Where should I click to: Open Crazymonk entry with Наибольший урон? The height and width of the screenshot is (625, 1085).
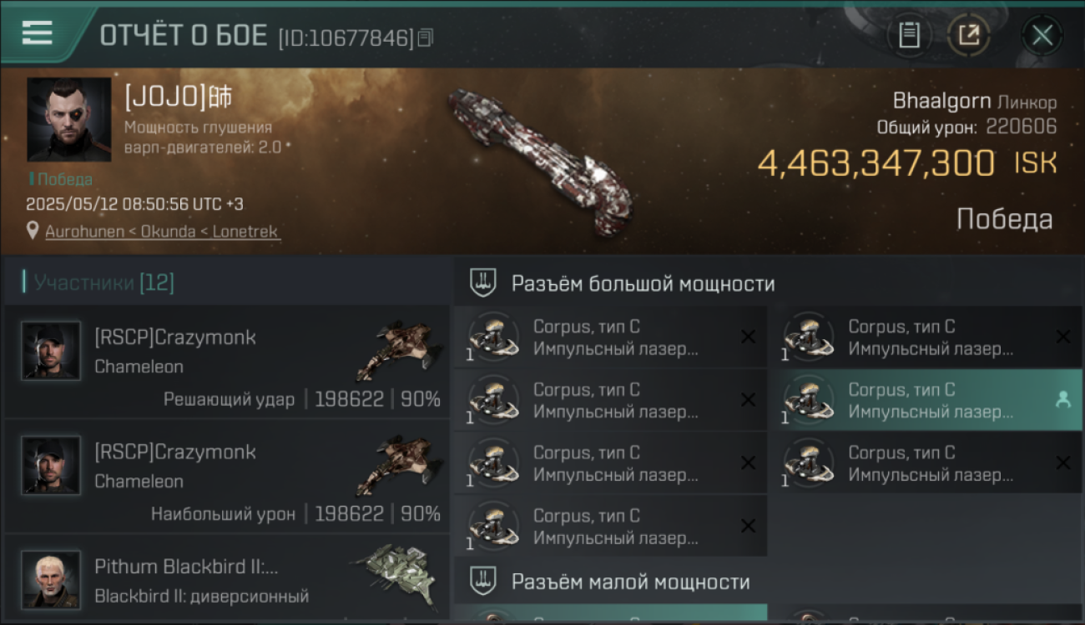pos(227,476)
